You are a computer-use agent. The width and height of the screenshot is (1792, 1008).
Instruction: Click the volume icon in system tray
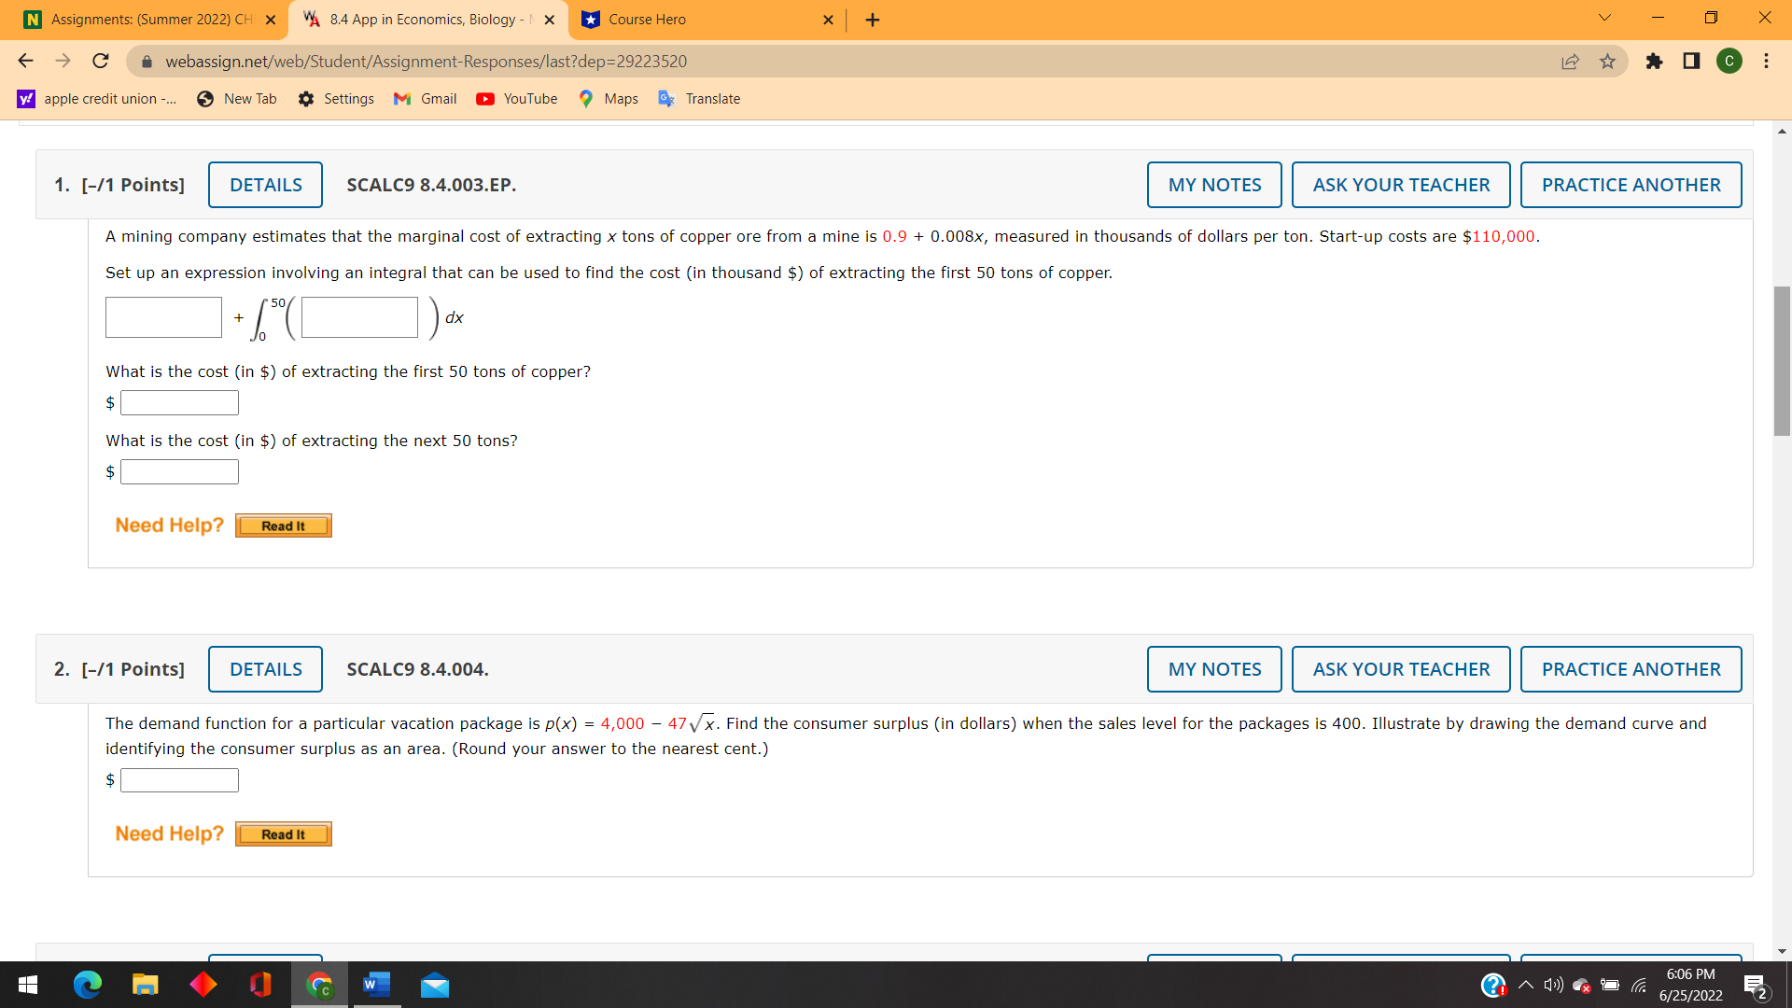click(1552, 985)
